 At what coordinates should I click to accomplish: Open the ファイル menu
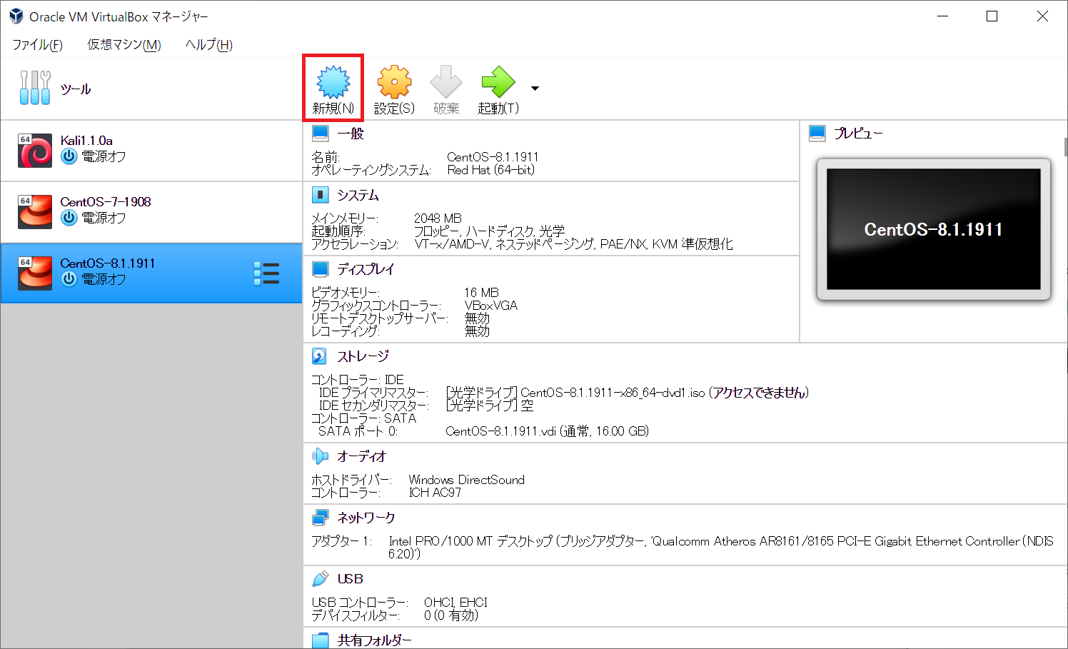tap(36, 44)
